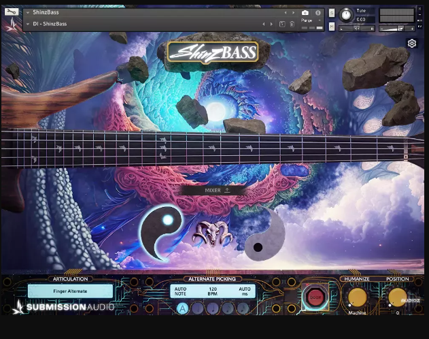This screenshot has width=429, height=339.
Task: Go to previous instrument arrow beside ShinzBass
Action: tap(286, 13)
